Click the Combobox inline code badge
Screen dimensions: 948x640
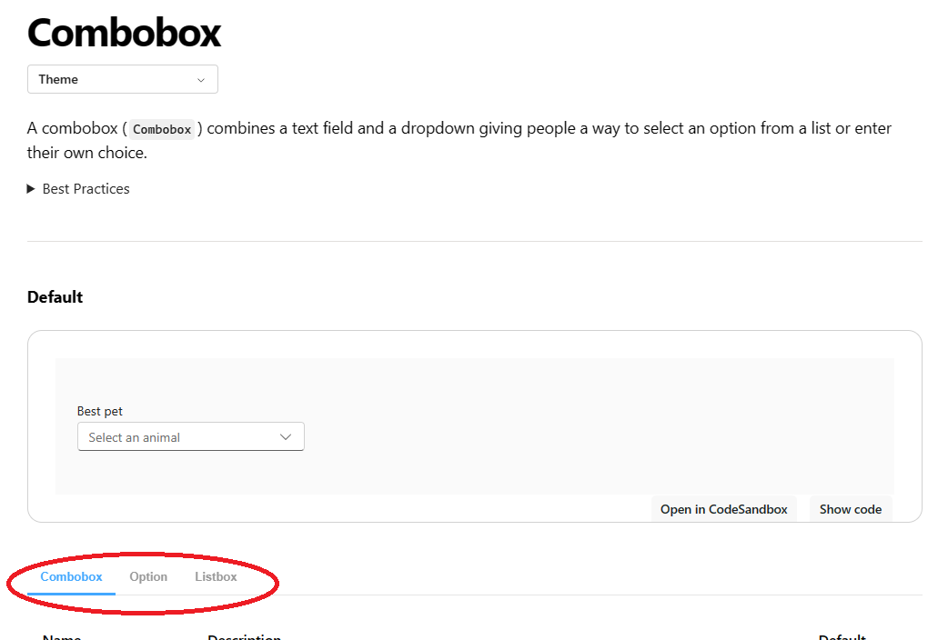(x=161, y=128)
